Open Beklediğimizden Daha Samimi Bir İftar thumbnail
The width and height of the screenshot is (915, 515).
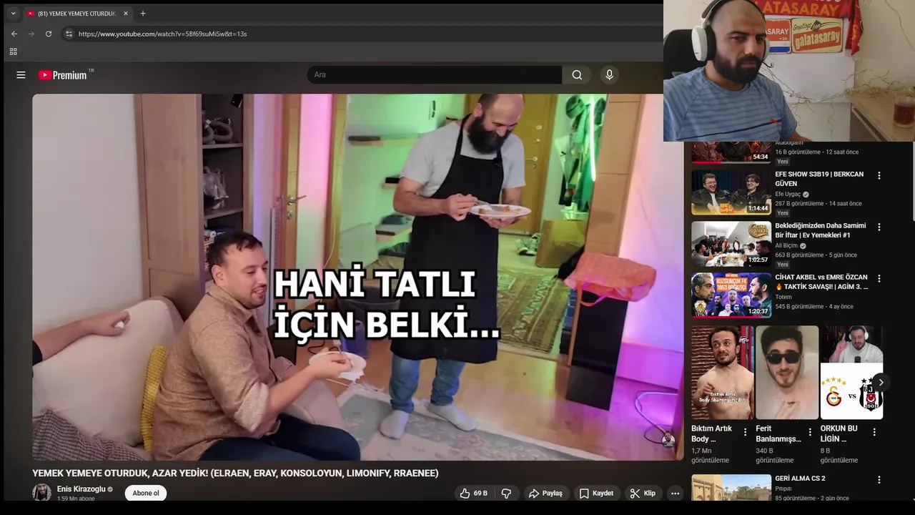point(731,244)
